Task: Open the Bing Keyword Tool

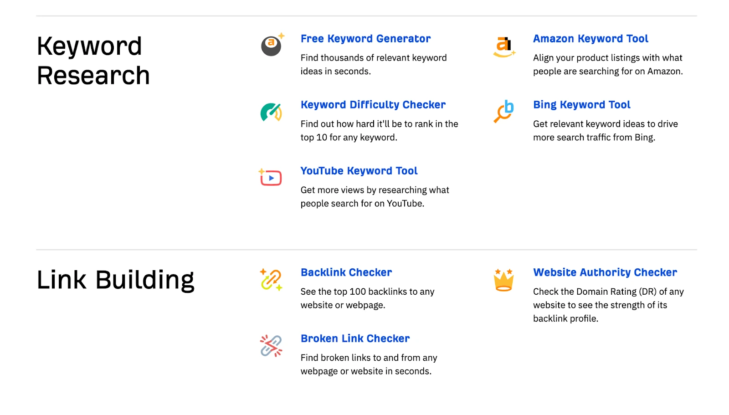Action: click(x=581, y=105)
